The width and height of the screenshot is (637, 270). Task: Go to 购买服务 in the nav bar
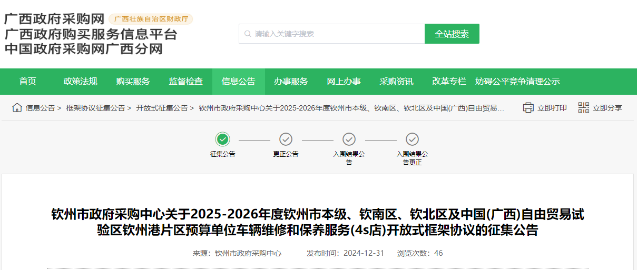click(133, 82)
